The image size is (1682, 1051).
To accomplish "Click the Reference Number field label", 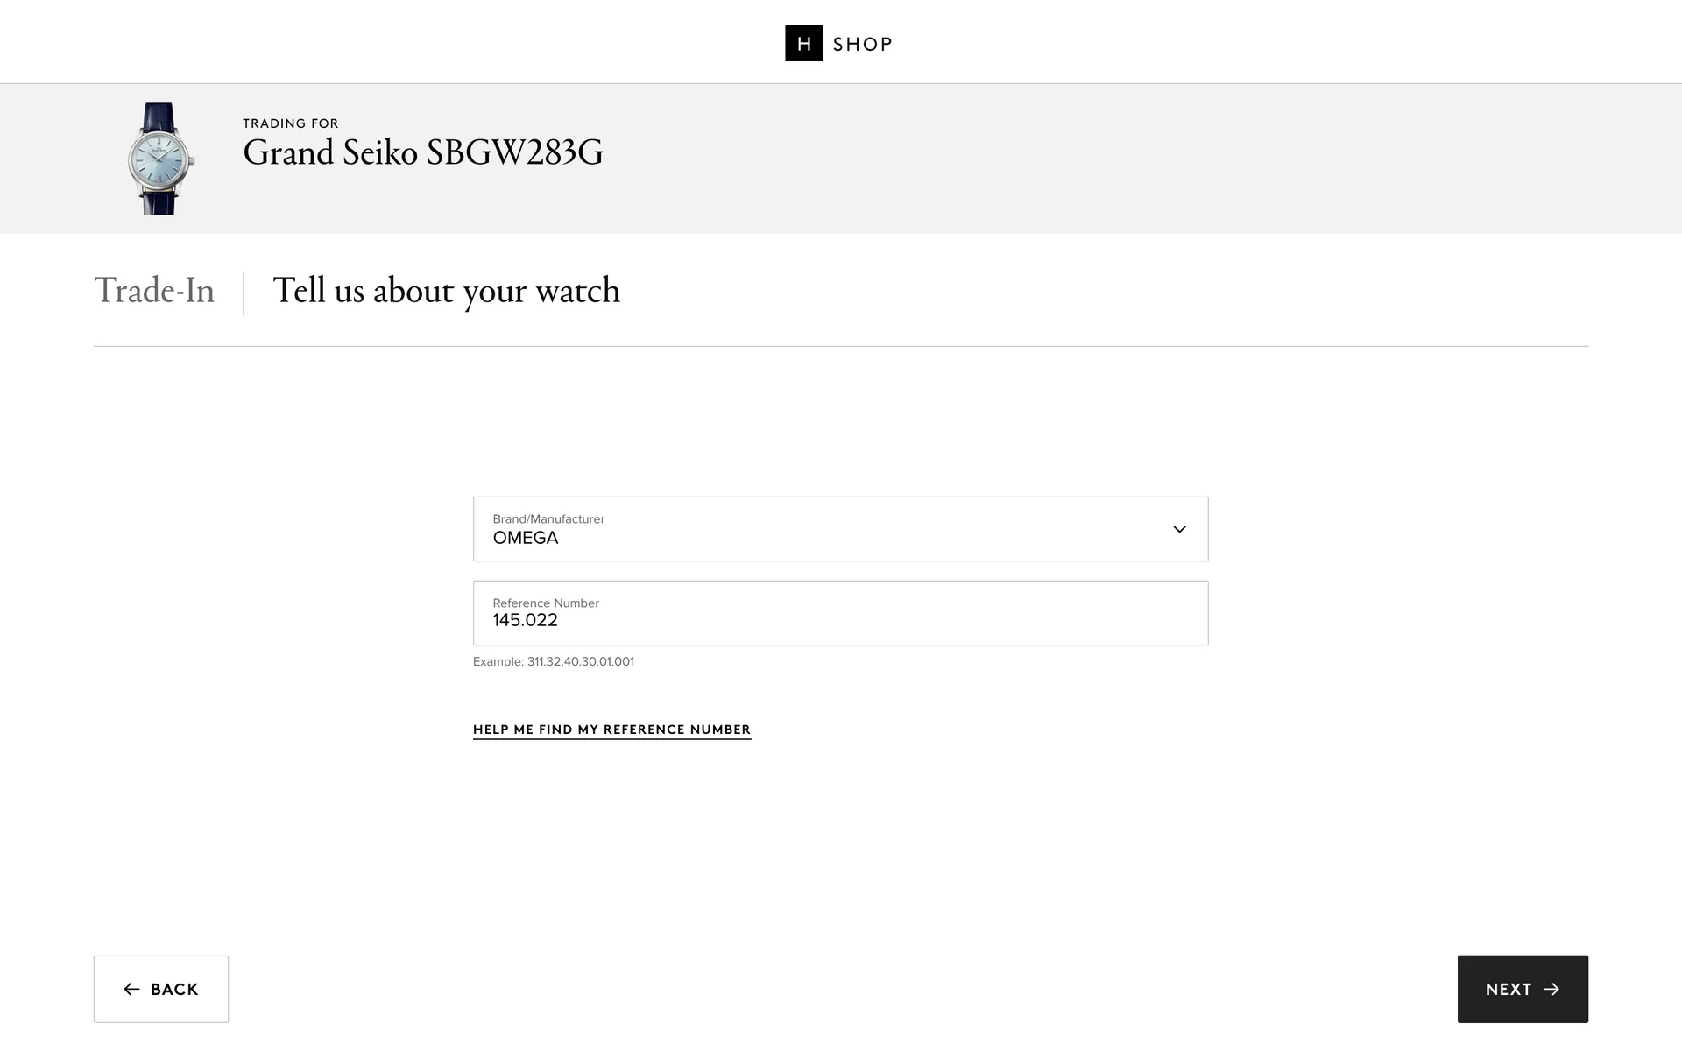I will tap(546, 603).
